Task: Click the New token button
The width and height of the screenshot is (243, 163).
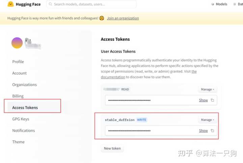Action: pyautogui.click(x=112, y=148)
